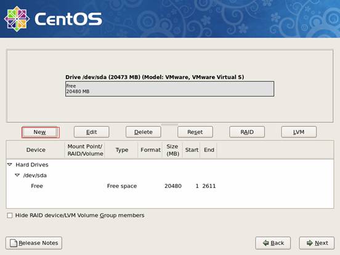The image size is (340, 255).
Task: Sort by the Device column header
Action: click(36, 150)
